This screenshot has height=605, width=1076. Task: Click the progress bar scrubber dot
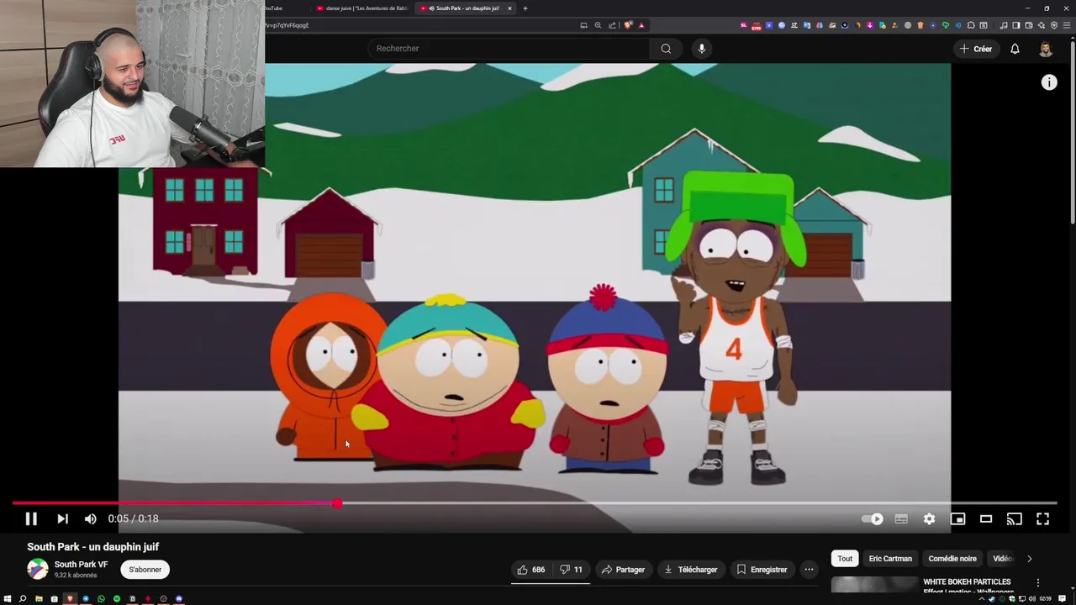(337, 503)
